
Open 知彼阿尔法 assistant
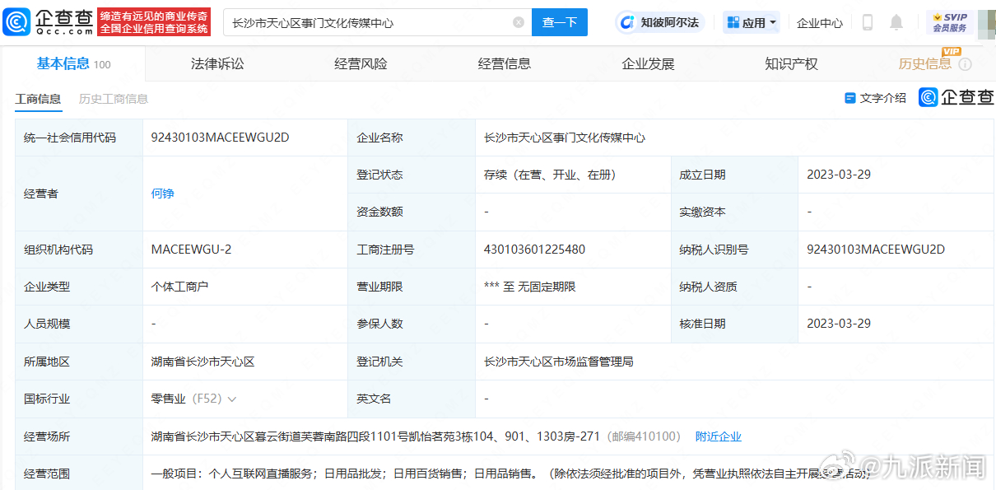pos(660,22)
